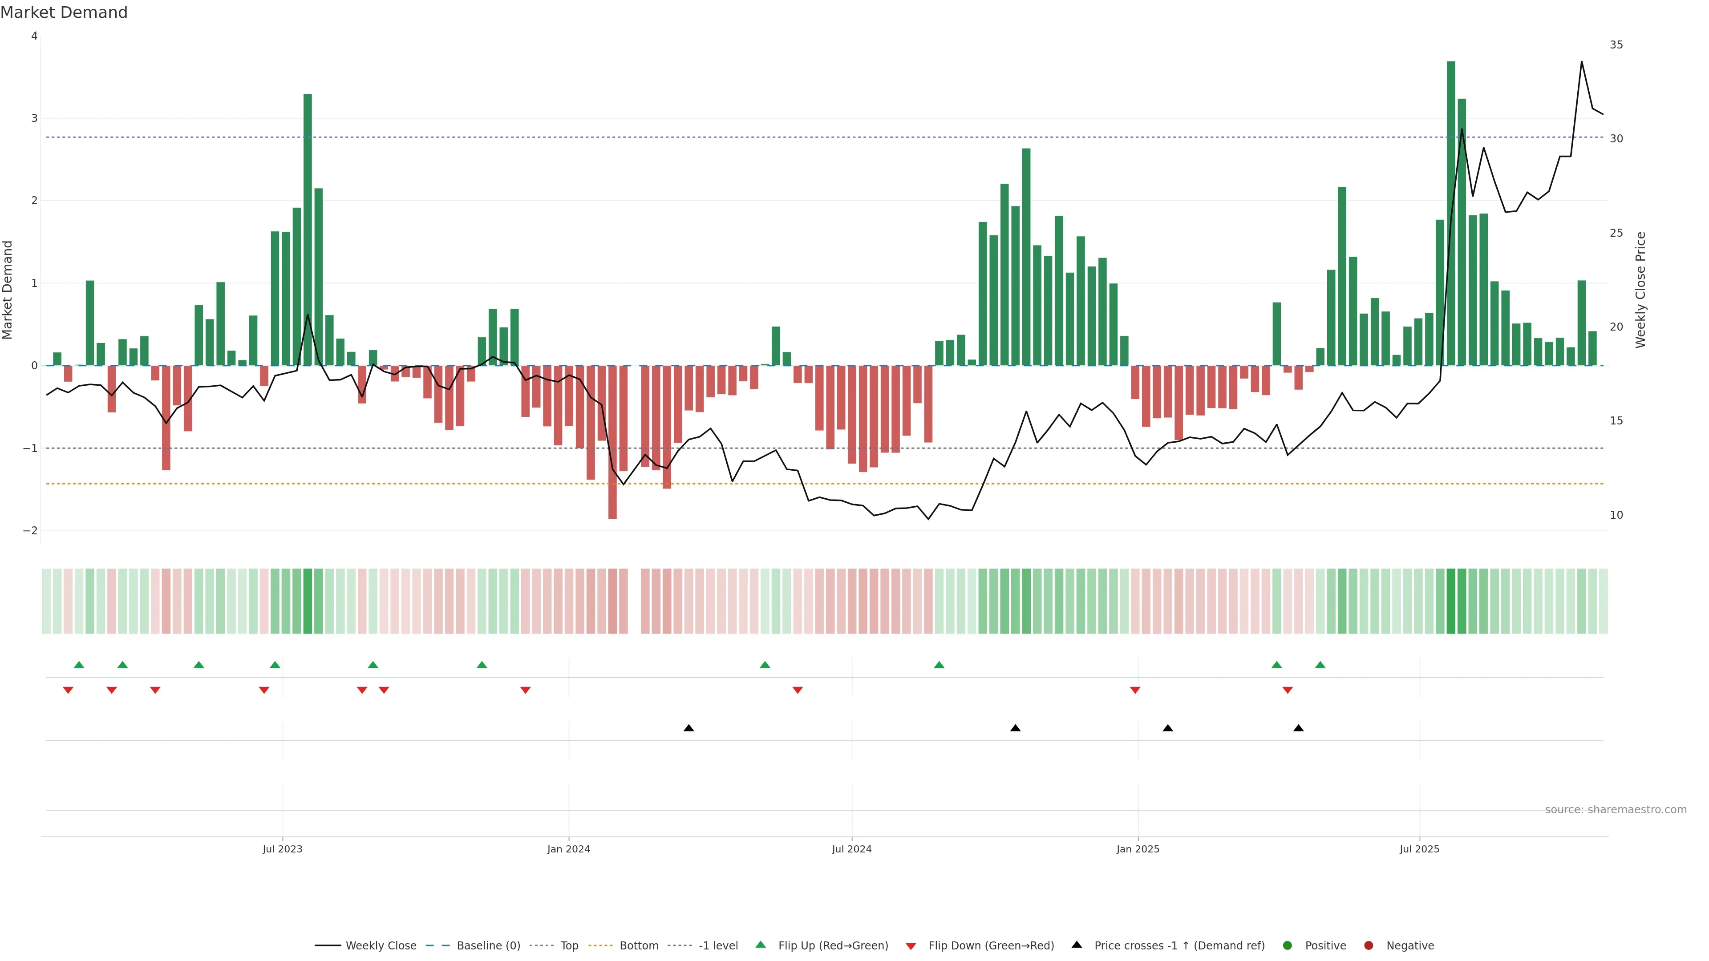Screen dimensions: 1709x961
Task: Click the green Positive legend dot
Action: tap(1288, 946)
